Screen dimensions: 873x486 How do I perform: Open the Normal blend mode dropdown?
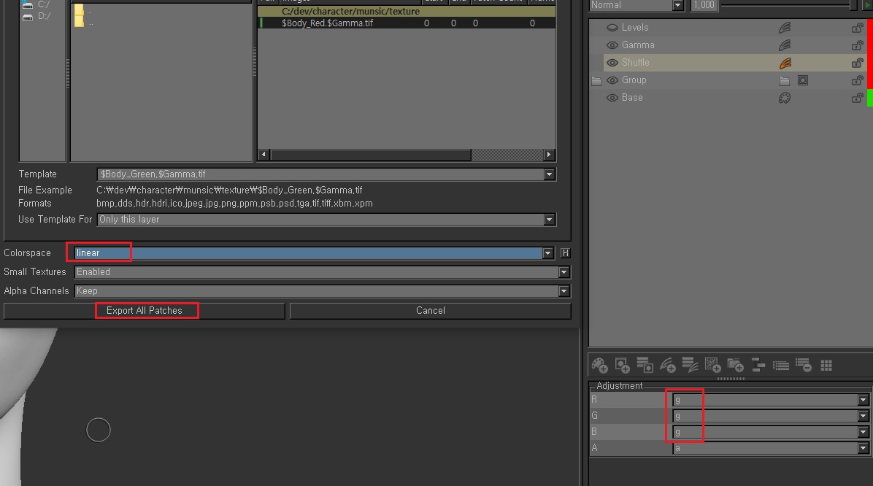[x=677, y=5]
